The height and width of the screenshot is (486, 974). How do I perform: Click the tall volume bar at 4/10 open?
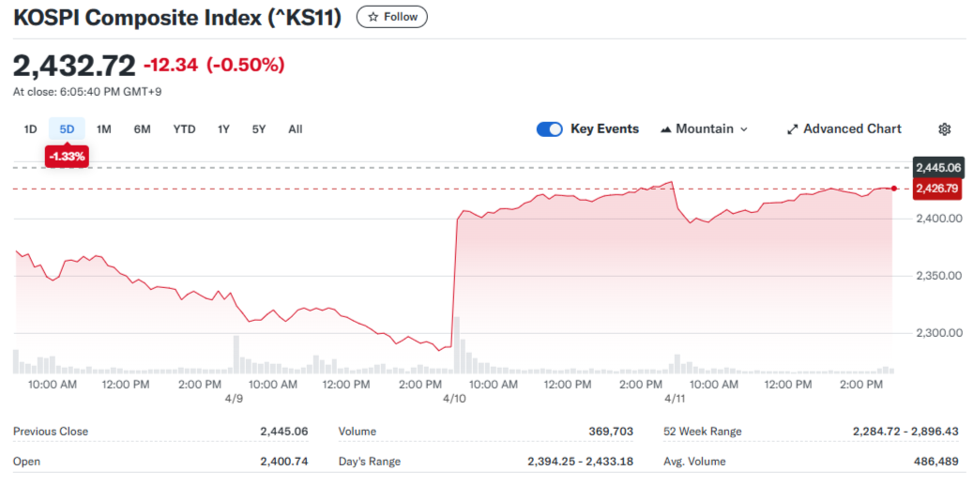pos(457,345)
